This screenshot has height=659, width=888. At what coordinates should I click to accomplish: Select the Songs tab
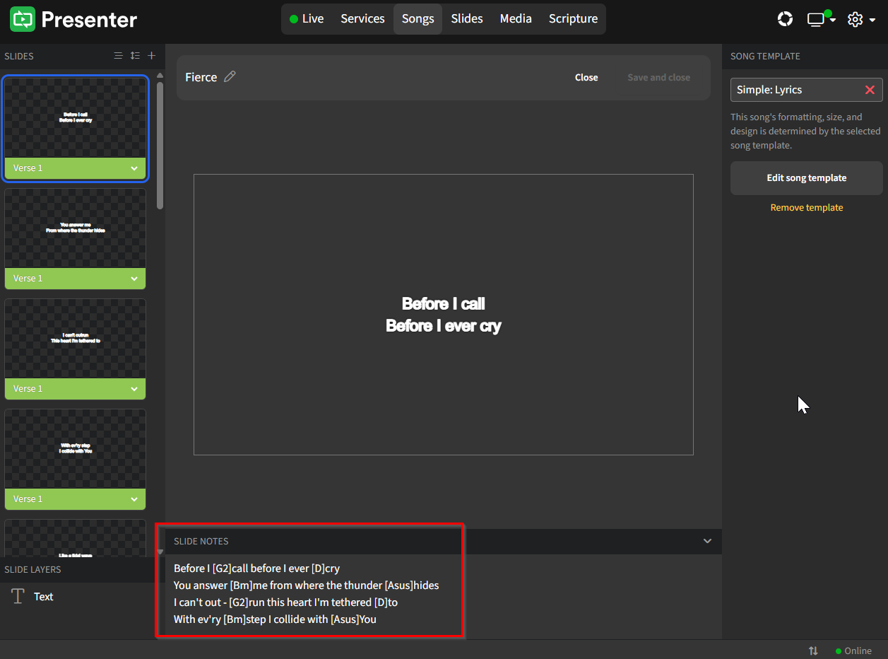click(x=418, y=19)
